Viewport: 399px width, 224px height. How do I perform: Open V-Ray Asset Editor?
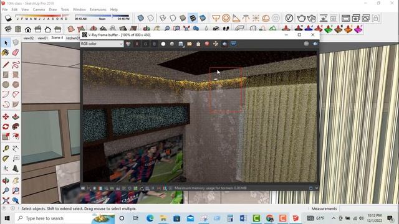[x=289, y=18]
